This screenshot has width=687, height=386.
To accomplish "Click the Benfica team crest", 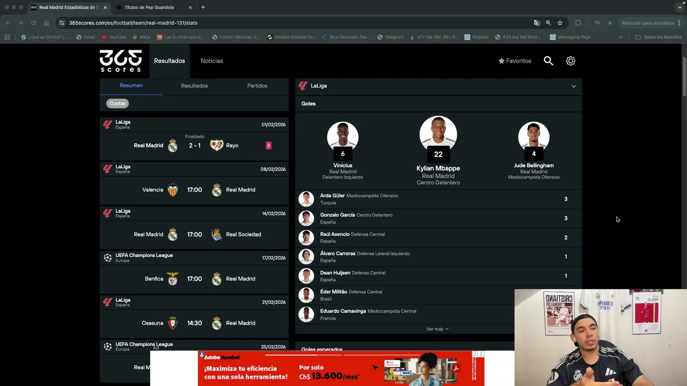I will (172, 279).
